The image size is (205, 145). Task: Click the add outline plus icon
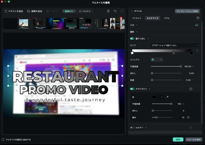[191, 89]
